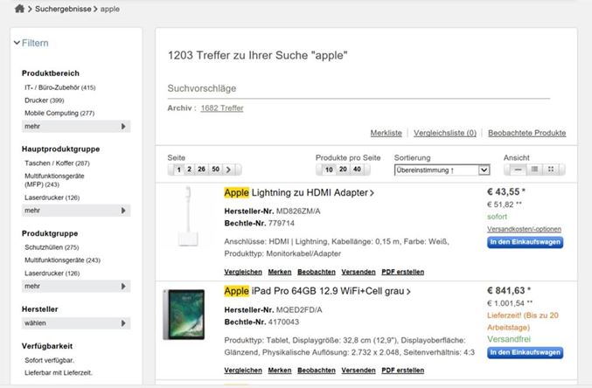Switch to list view icon
The image size is (592, 388).
(534, 170)
